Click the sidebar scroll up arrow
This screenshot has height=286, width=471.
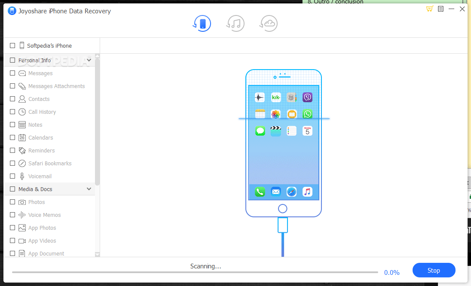pyautogui.click(x=97, y=56)
